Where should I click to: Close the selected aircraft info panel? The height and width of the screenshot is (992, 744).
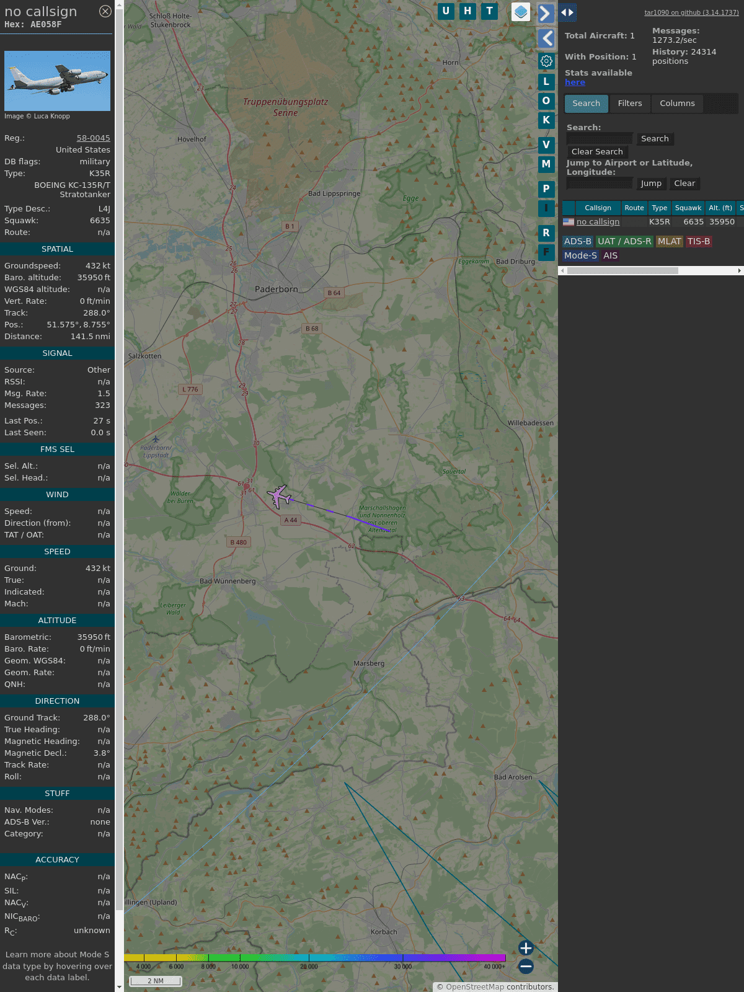(105, 11)
